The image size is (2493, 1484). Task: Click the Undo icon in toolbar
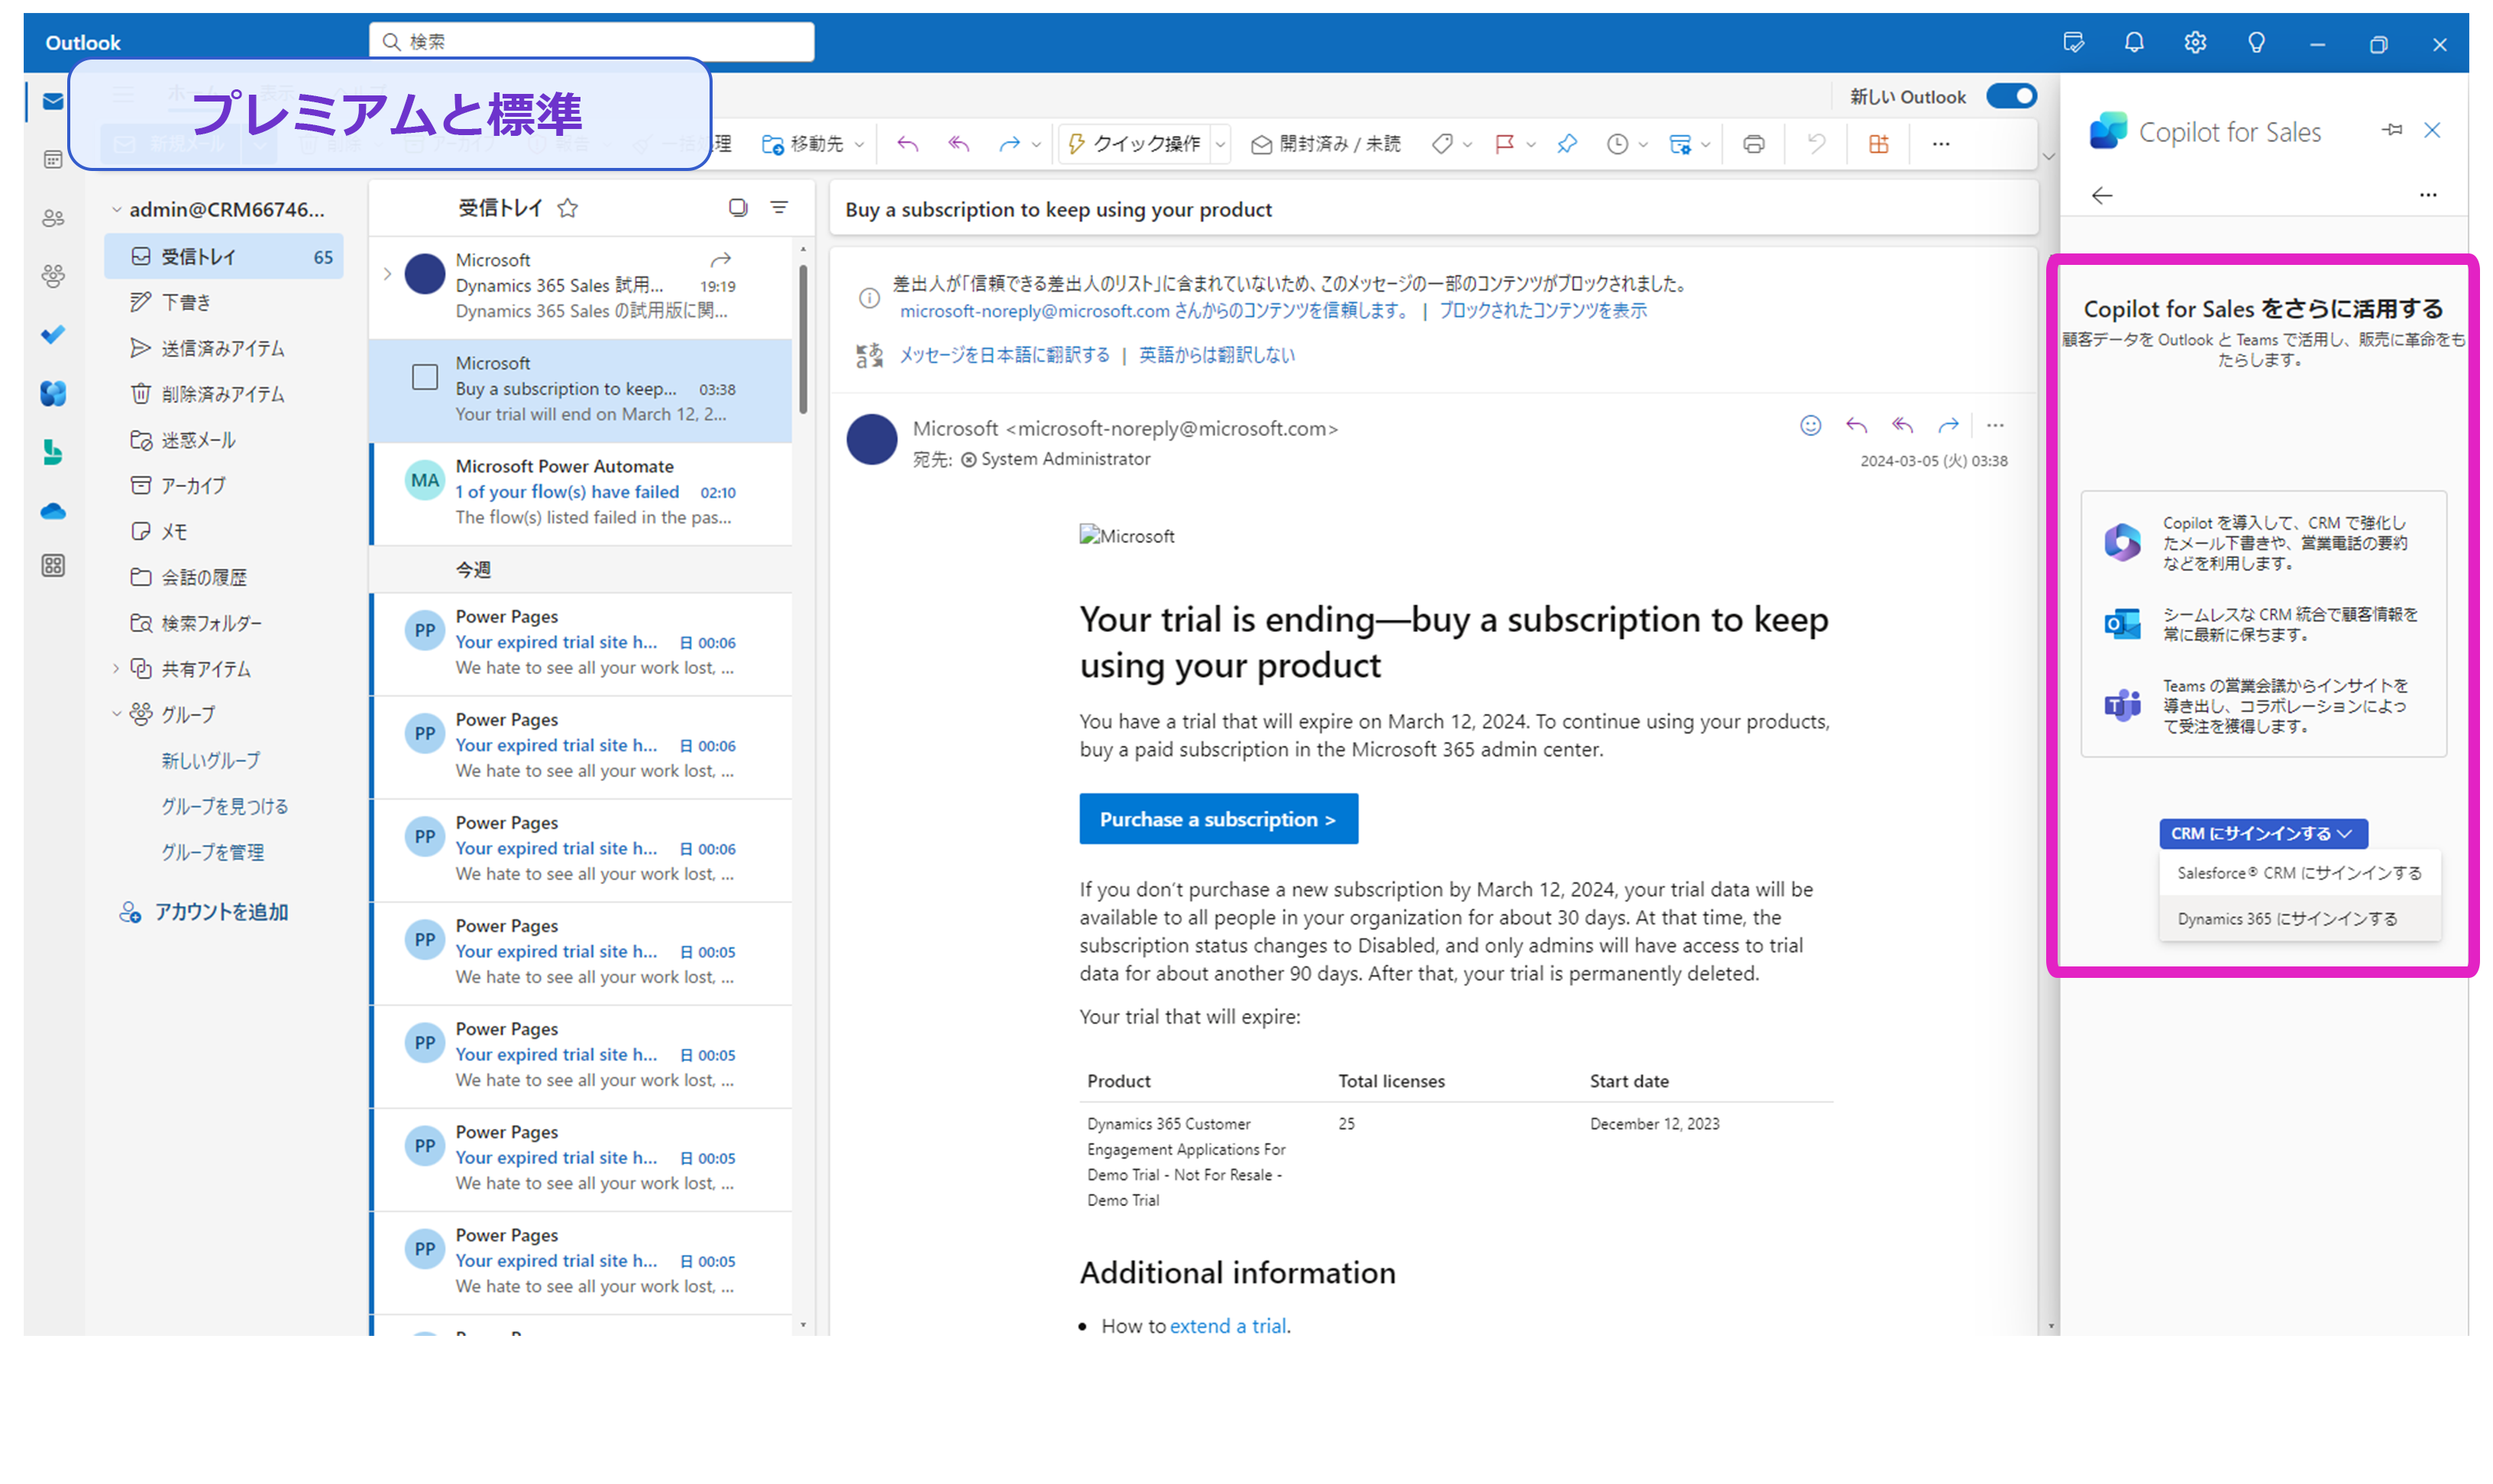tap(1816, 144)
